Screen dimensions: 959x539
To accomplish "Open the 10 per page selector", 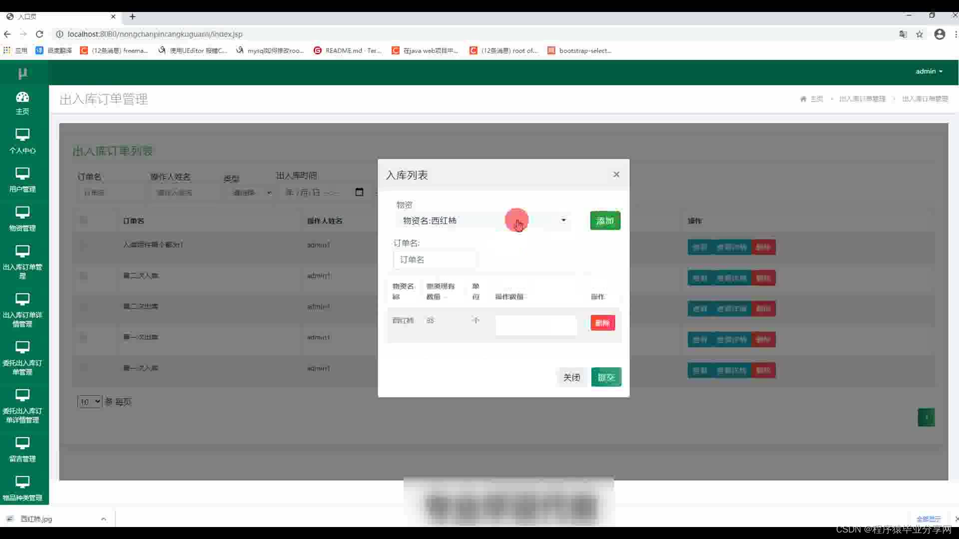I will pos(89,402).
